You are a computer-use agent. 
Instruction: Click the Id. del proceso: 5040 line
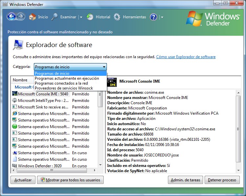[125, 150]
